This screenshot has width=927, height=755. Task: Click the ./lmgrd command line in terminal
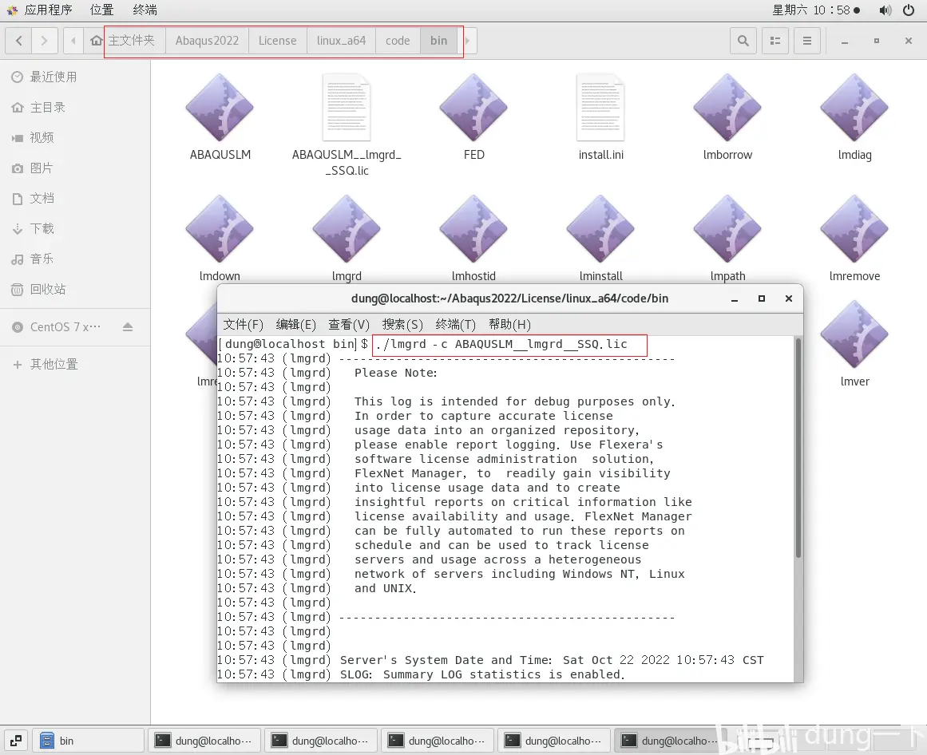click(x=501, y=344)
